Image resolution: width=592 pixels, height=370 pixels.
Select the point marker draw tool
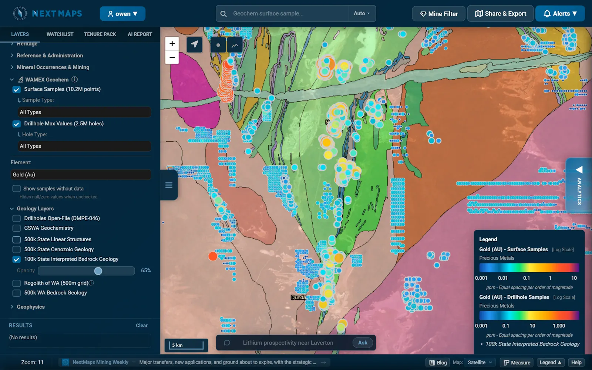218,45
